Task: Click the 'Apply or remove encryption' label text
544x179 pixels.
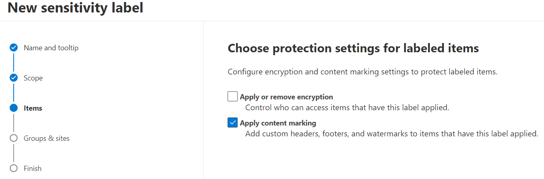Action: (x=286, y=97)
